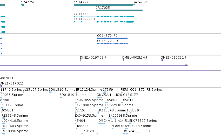This screenshot has height=135, width=221.
Task: Click the DME1-019M08.F arrow marker
Action: 81,60
